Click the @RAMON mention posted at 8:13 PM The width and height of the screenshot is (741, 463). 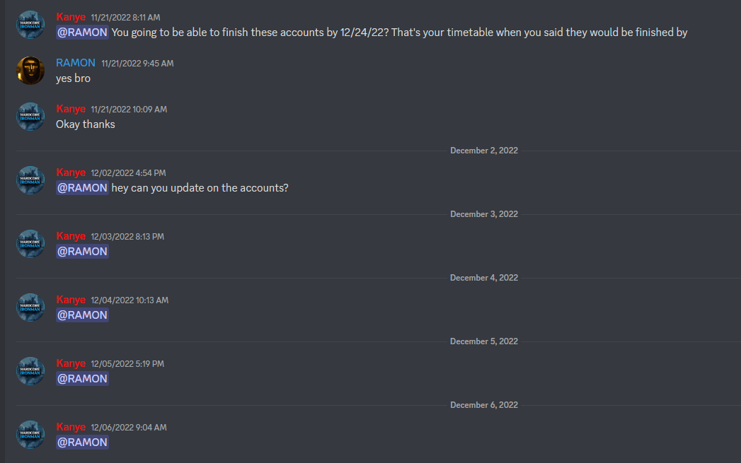coord(82,252)
